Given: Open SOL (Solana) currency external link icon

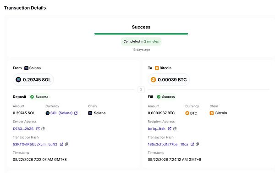Looking at the screenshot, I should click(x=76, y=113).
